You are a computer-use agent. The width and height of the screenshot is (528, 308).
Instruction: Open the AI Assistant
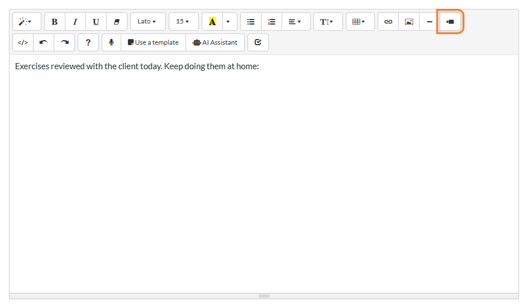215,42
